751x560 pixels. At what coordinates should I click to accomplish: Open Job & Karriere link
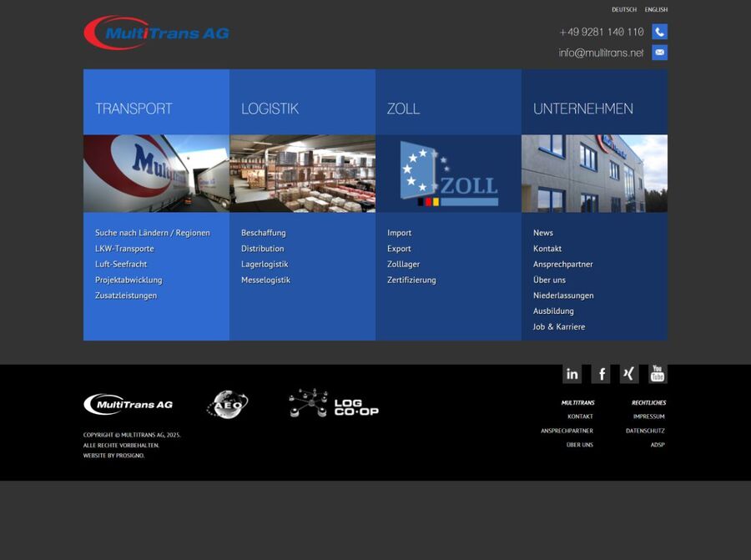click(x=559, y=327)
